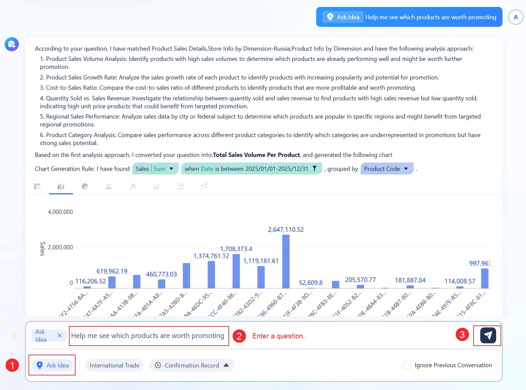Click the International Trade button
526x390 pixels.
(114, 365)
